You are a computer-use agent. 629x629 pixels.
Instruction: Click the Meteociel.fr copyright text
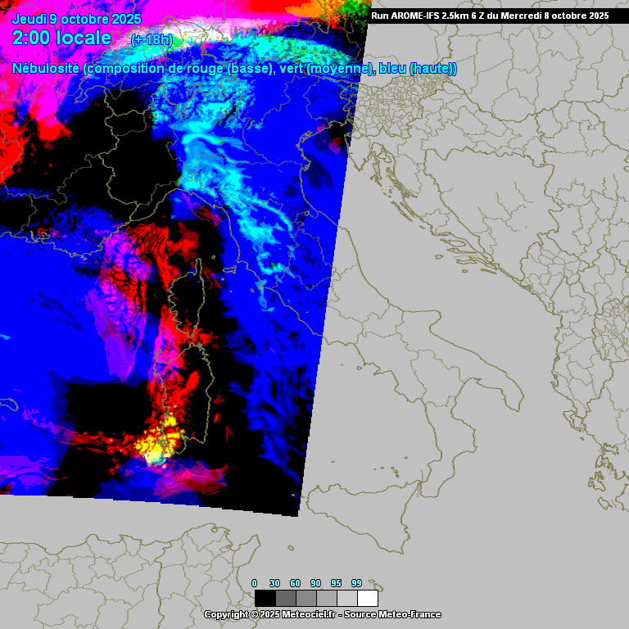pyautogui.click(x=270, y=614)
